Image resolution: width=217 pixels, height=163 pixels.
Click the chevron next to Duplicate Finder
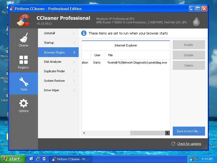click(74, 71)
